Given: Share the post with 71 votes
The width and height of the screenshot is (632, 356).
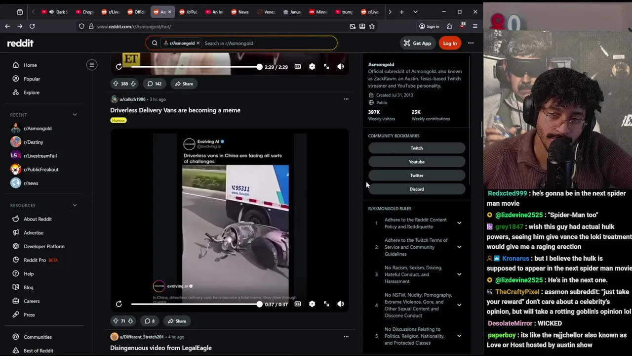Looking at the screenshot, I should (177, 321).
